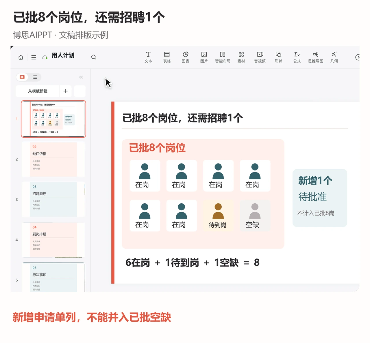Go to the home page icon

click(21, 57)
